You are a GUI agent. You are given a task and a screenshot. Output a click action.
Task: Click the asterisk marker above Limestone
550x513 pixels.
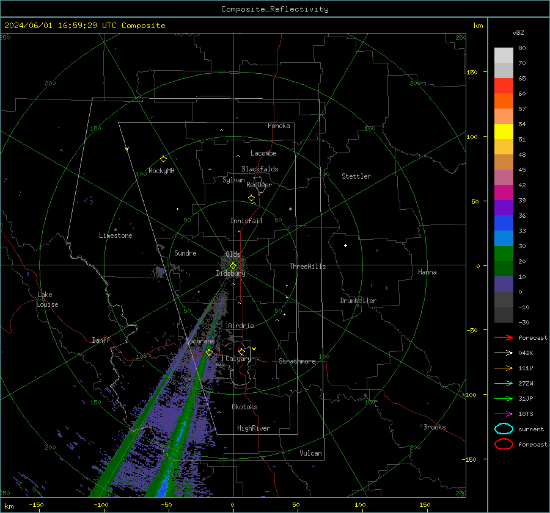116,230
